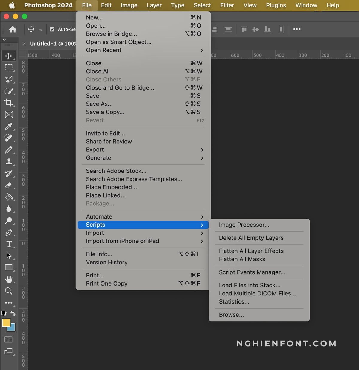
Task: Set the background color swatch
Action: point(13,329)
